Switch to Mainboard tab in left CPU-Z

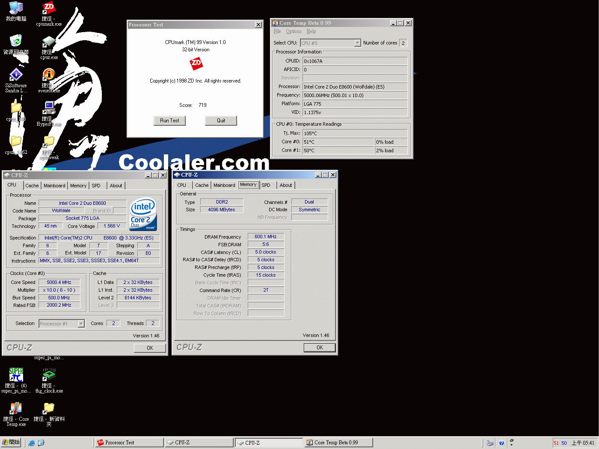54,186
